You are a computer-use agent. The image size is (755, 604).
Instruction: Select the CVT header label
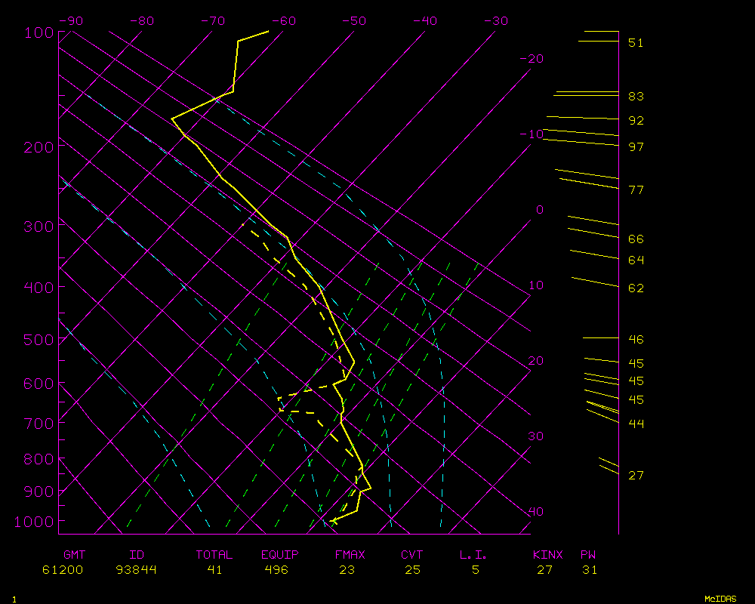[x=412, y=555]
